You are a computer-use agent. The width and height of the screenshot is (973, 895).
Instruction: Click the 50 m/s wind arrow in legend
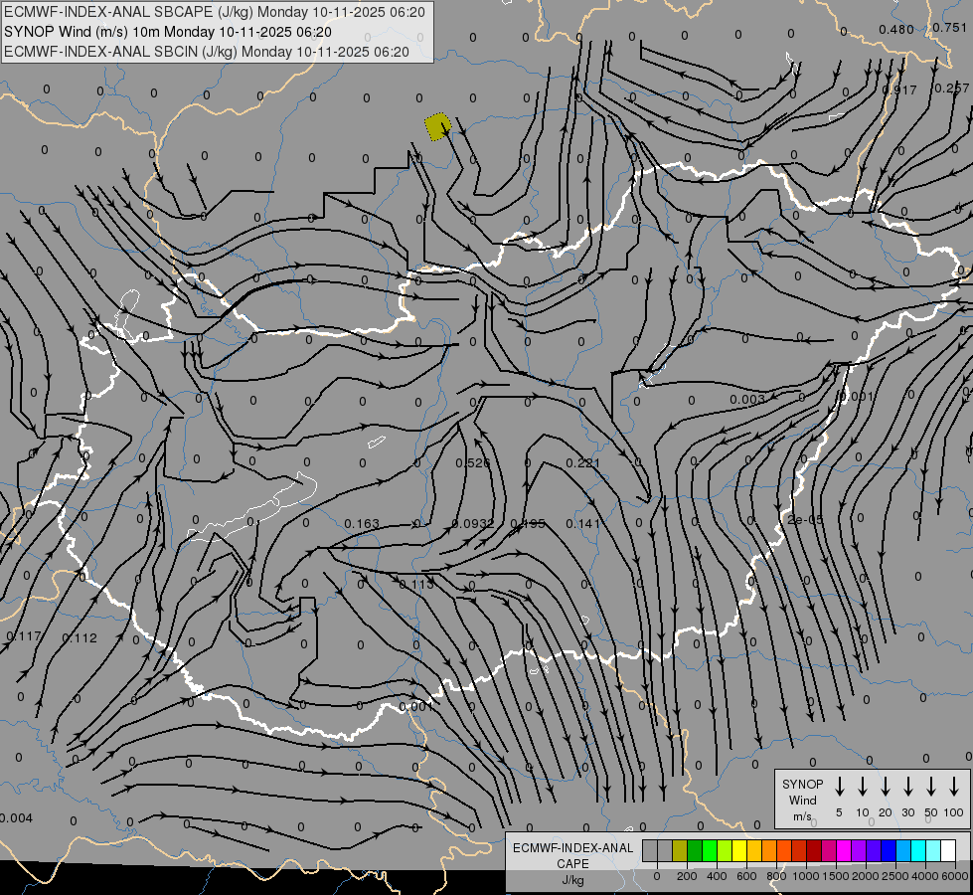(931, 787)
